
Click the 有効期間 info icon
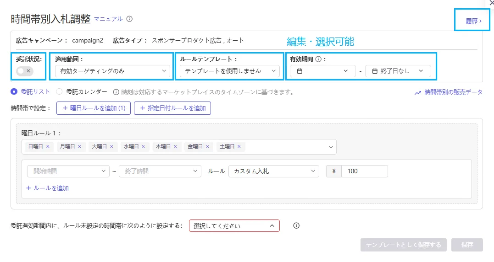coord(318,59)
